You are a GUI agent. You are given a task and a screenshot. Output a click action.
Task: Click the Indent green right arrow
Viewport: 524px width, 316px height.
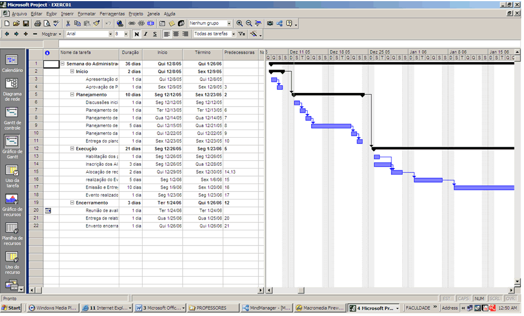point(16,34)
